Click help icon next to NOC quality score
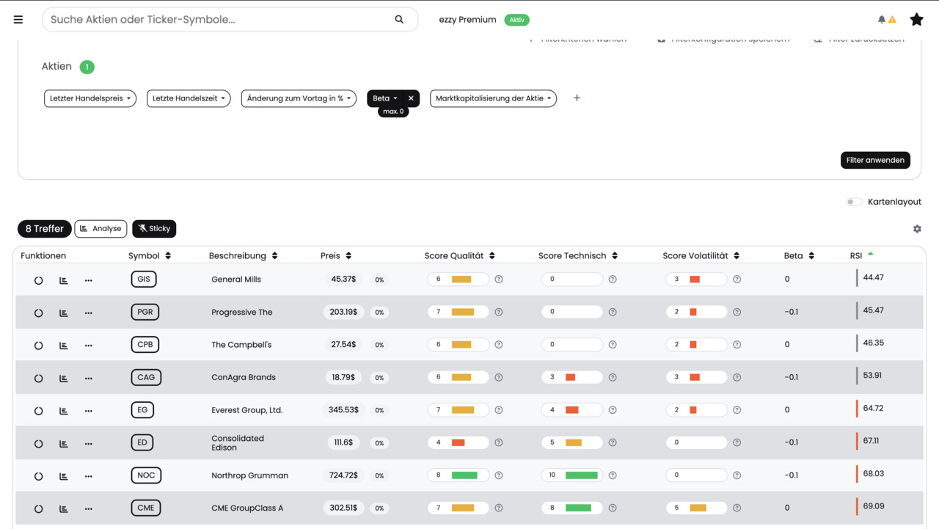Screen dimensions: 939x529 499,475
